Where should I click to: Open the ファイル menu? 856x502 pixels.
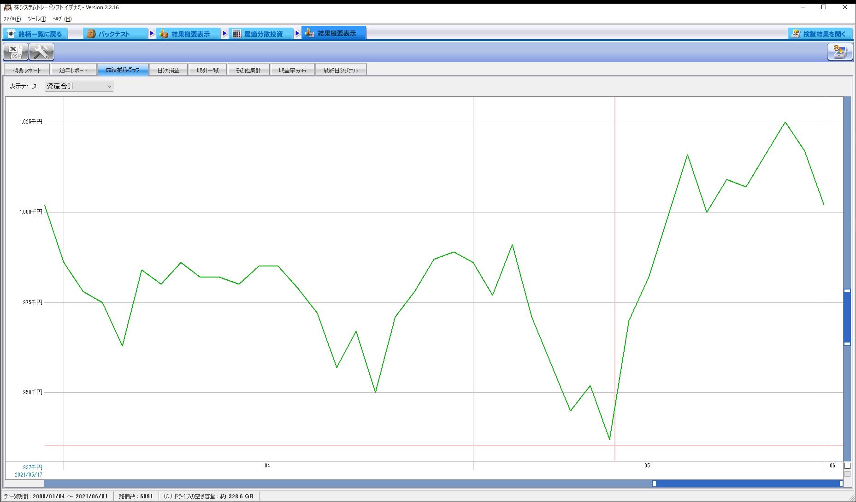[12, 19]
